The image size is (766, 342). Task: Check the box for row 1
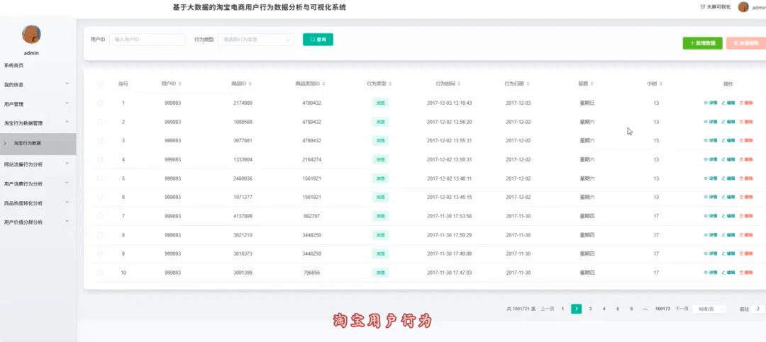coord(100,103)
